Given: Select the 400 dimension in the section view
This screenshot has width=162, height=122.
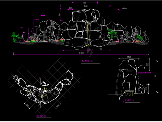Looking at the screenshot, I should pos(142,65).
